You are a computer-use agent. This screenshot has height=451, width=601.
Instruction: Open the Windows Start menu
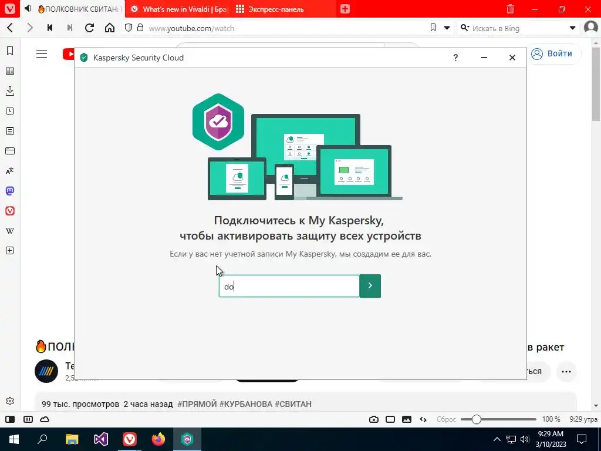[14, 439]
